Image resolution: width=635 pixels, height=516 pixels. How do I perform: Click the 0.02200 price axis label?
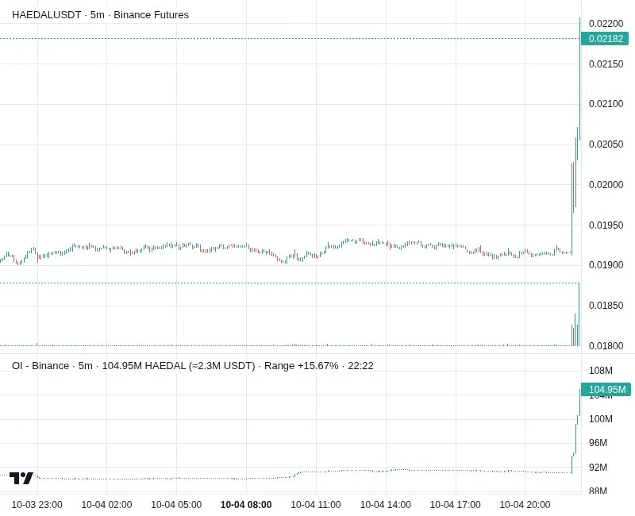point(606,24)
